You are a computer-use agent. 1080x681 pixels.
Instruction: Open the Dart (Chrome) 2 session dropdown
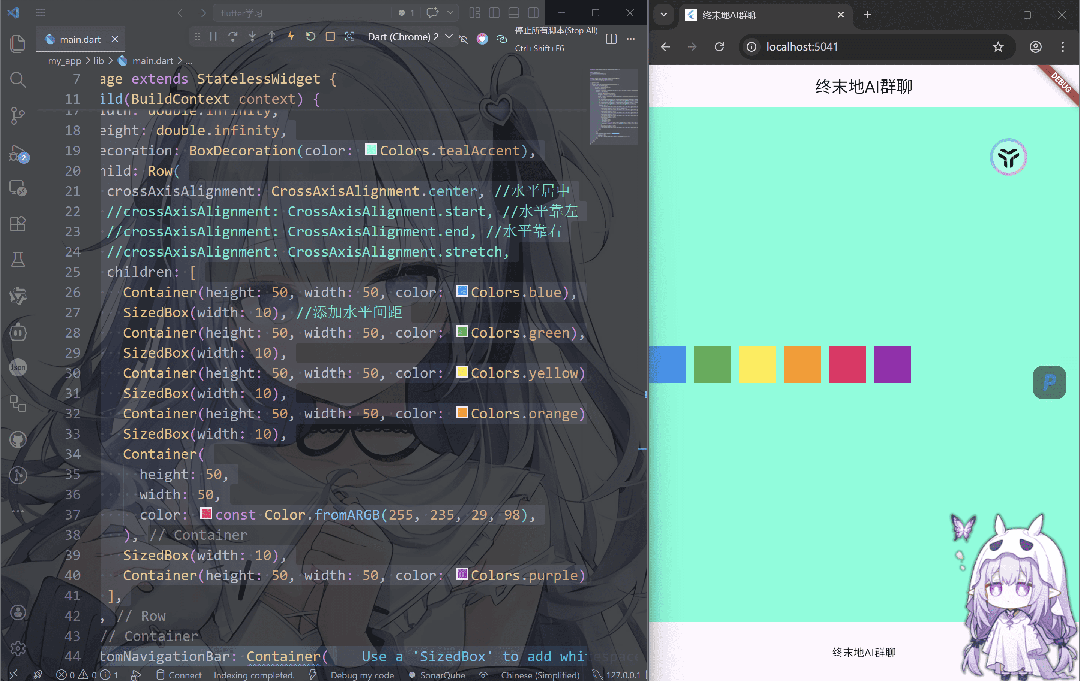[x=409, y=37]
